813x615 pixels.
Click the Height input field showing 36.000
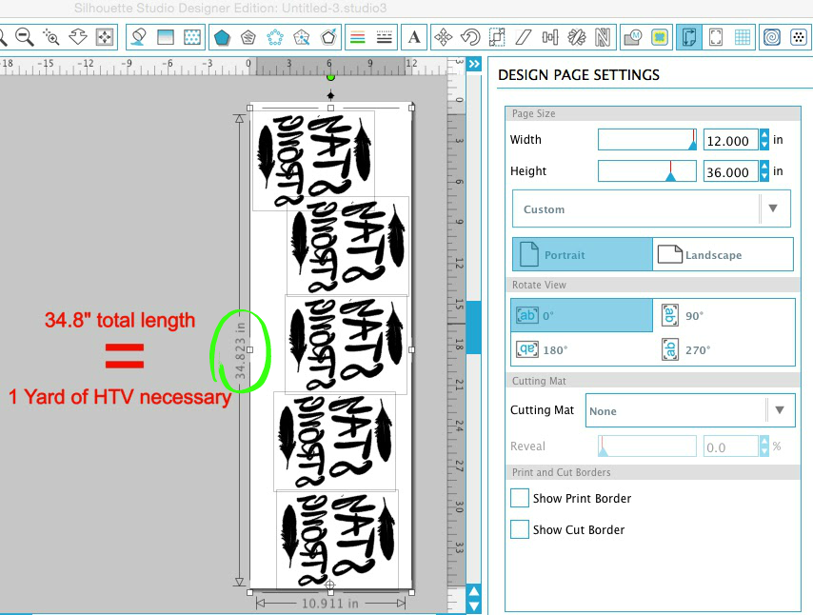tap(731, 171)
